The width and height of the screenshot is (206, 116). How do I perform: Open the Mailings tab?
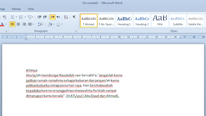click(2, 9)
